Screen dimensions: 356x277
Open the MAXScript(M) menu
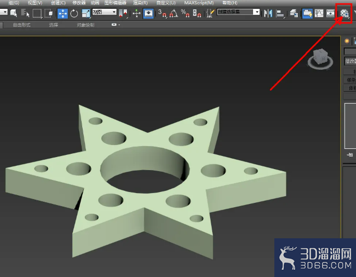(199, 3)
